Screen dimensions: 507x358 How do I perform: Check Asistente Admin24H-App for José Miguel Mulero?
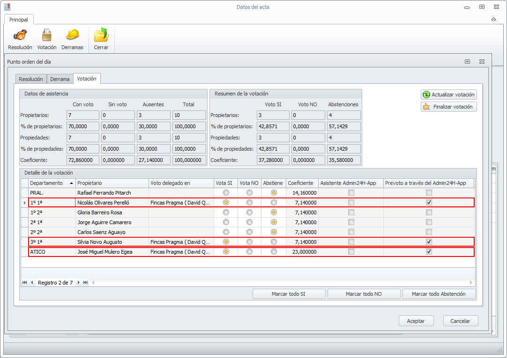click(x=351, y=252)
